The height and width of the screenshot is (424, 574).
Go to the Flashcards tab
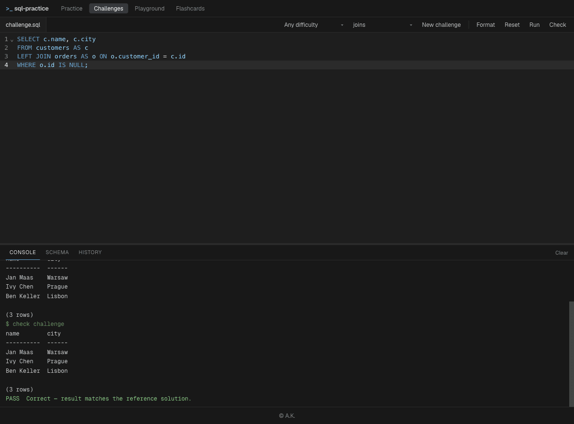coord(190,9)
